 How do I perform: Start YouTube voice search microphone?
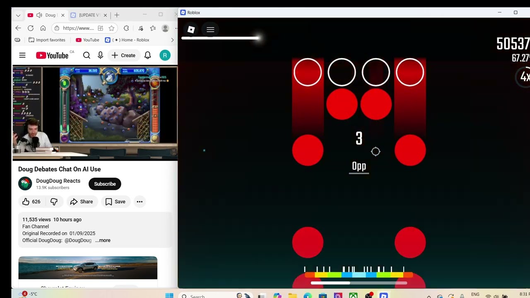[100, 55]
